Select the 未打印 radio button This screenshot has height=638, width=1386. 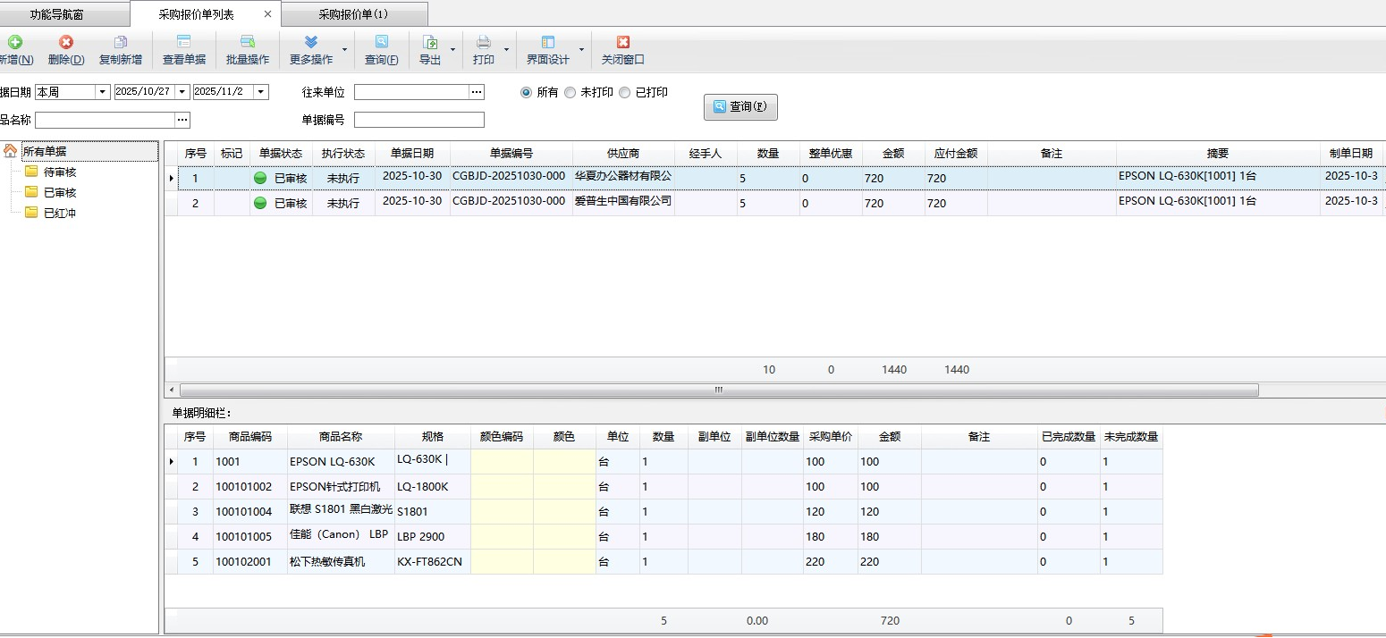570,92
